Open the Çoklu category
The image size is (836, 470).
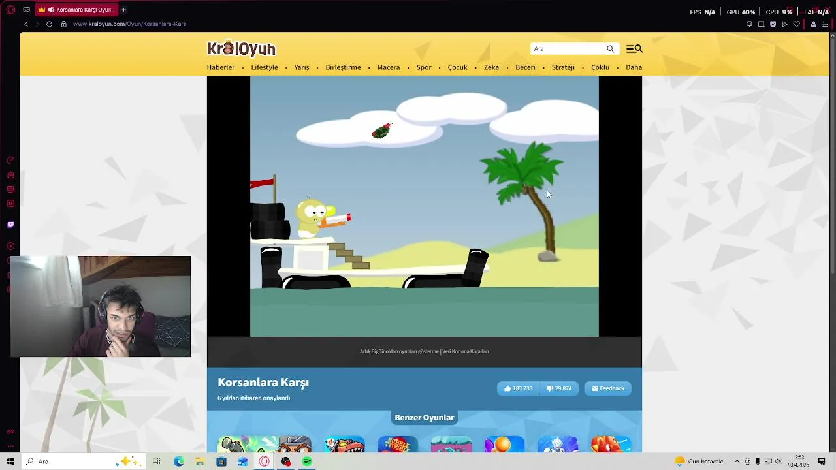pos(600,67)
